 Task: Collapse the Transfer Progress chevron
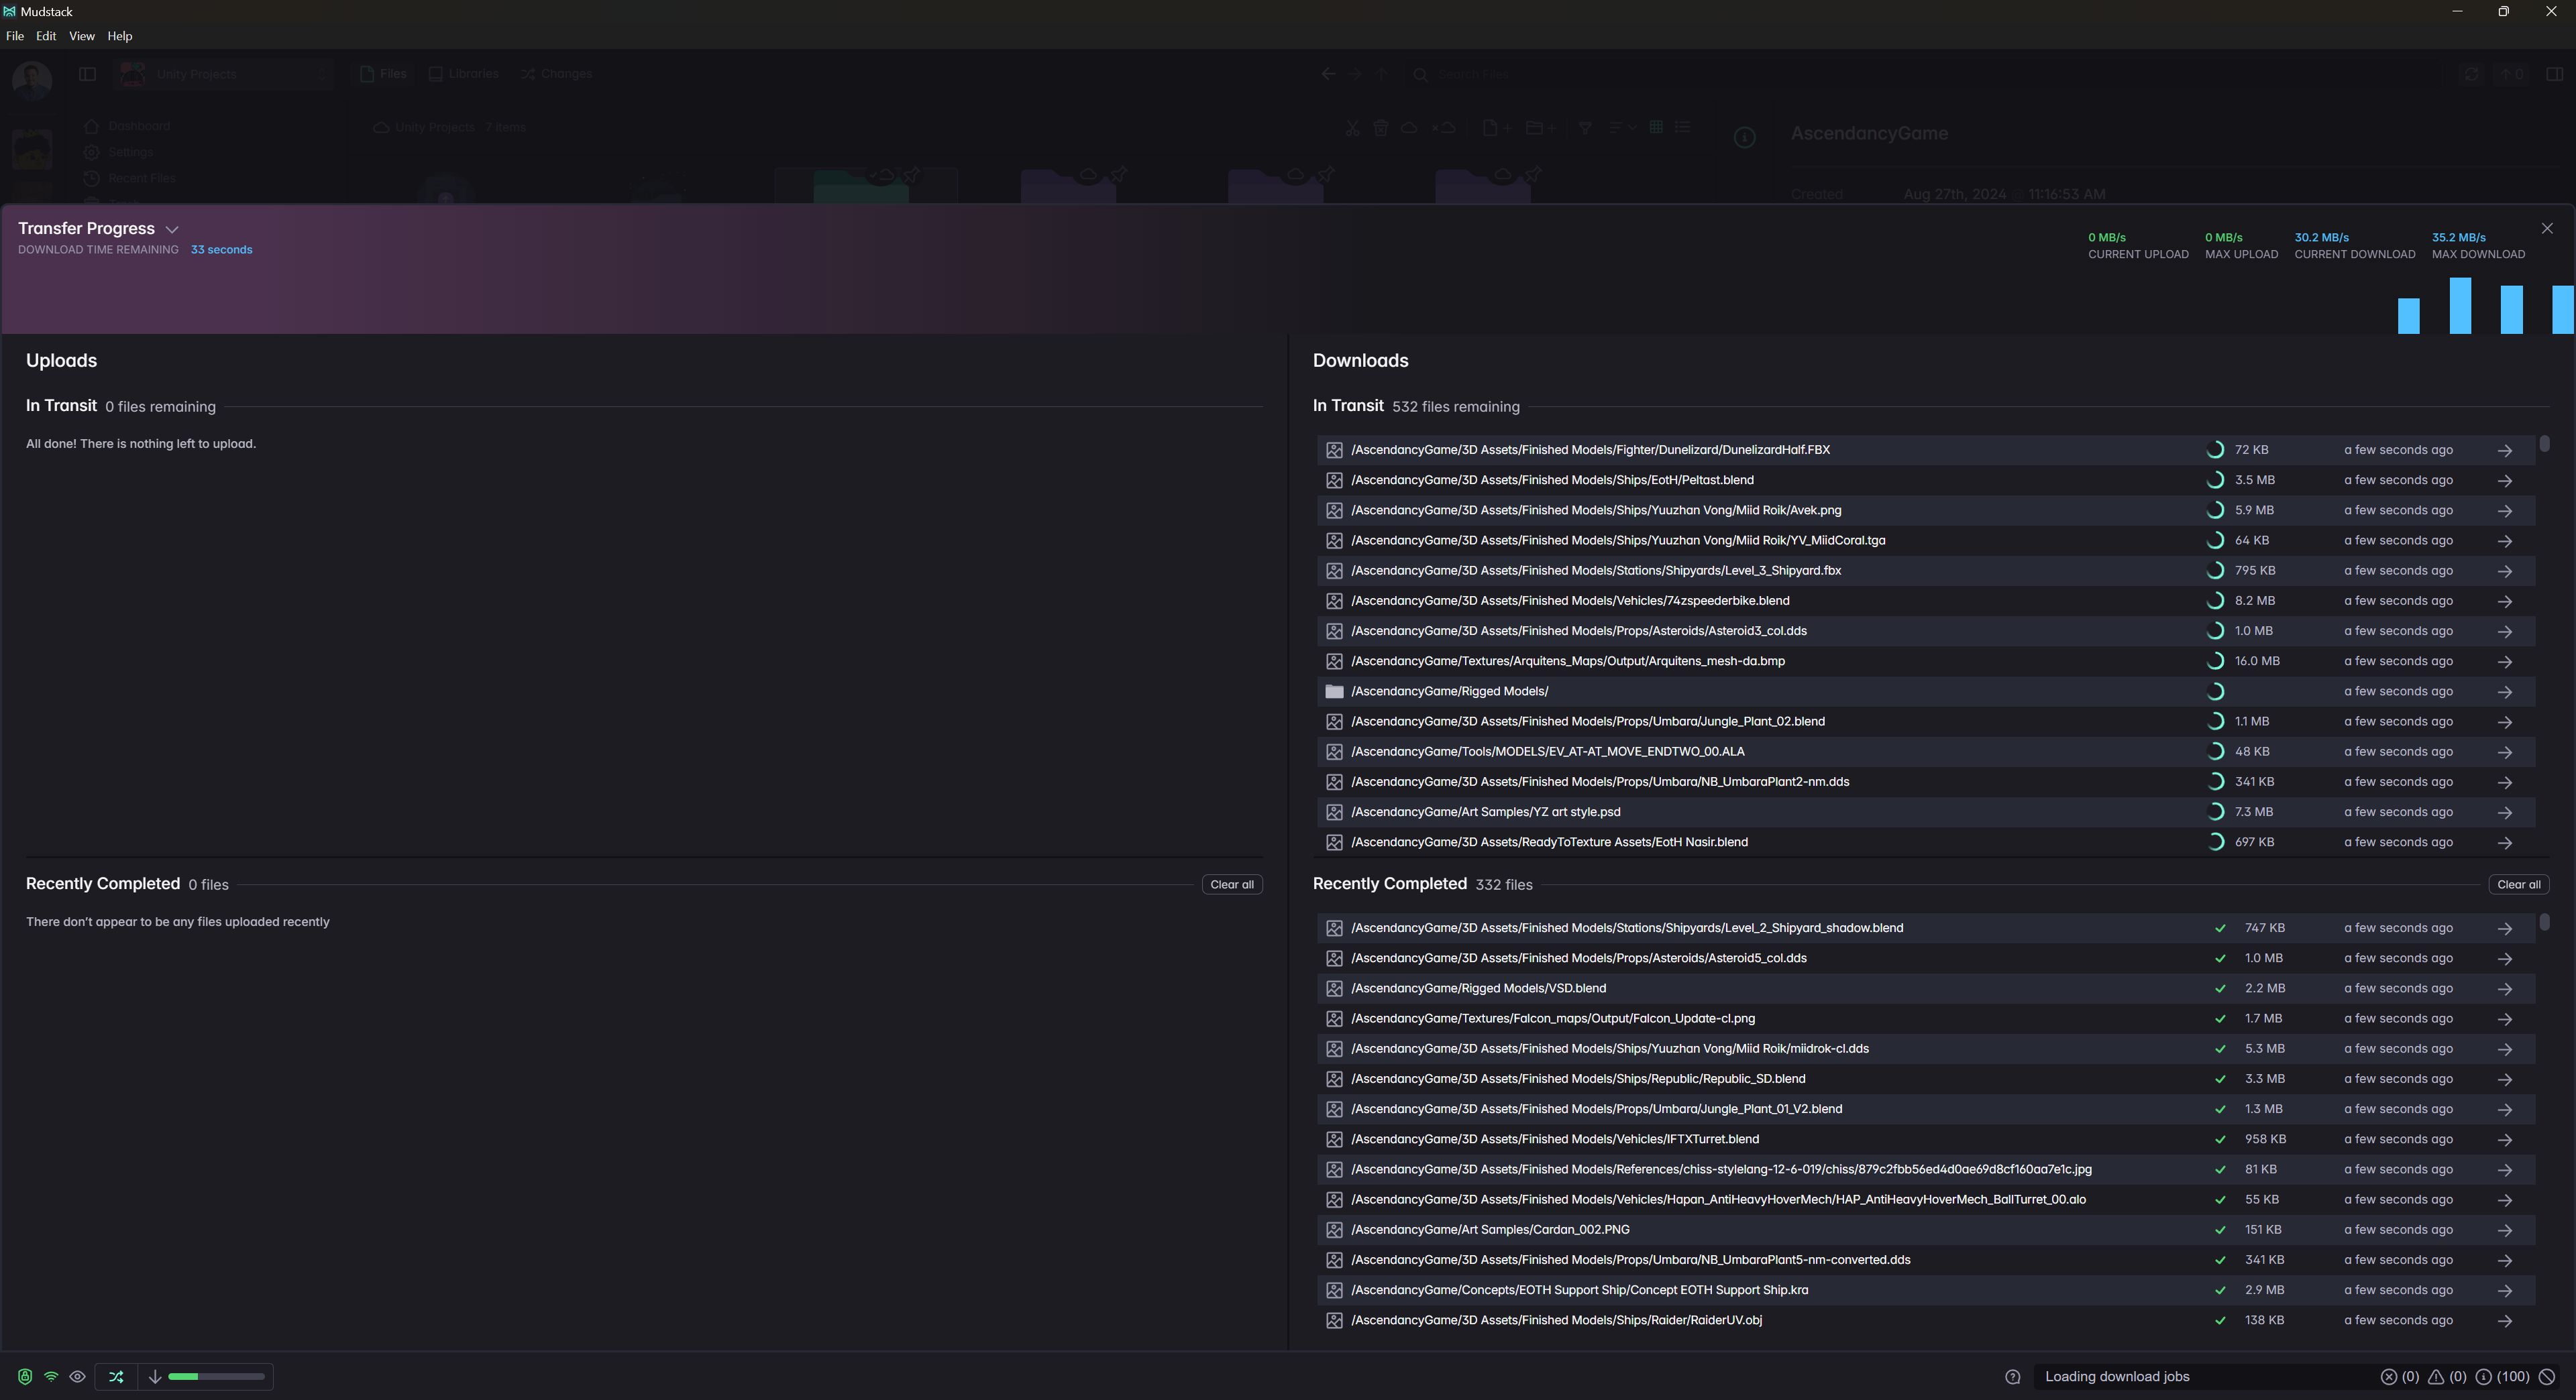tap(172, 230)
